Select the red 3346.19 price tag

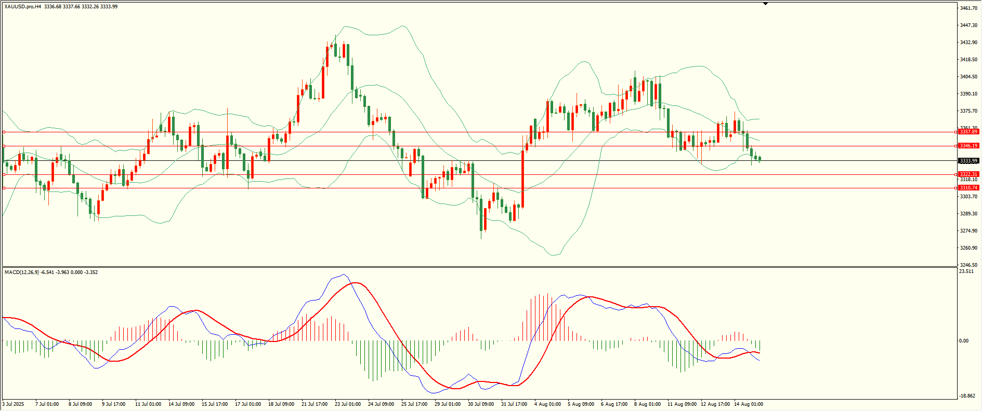pyautogui.click(x=969, y=146)
